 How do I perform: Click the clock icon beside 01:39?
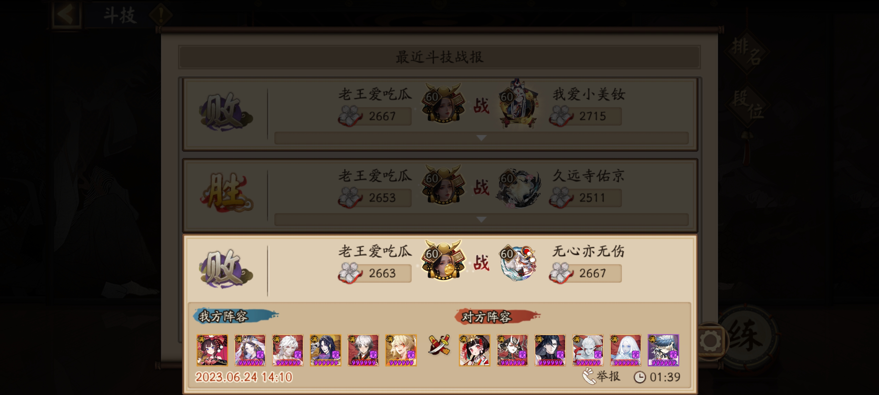pyautogui.click(x=639, y=377)
